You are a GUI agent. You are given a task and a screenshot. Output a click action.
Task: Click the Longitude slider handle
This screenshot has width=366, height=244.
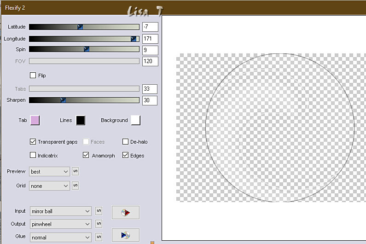point(134,39)
